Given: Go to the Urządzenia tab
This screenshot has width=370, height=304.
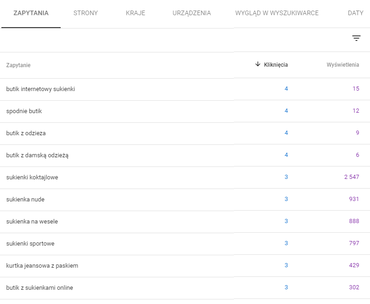Looking at the screenshot, I should point(192,13).
